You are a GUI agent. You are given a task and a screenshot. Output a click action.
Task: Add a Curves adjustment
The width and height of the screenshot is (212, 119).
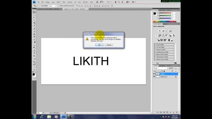click(x=167, y=31)
